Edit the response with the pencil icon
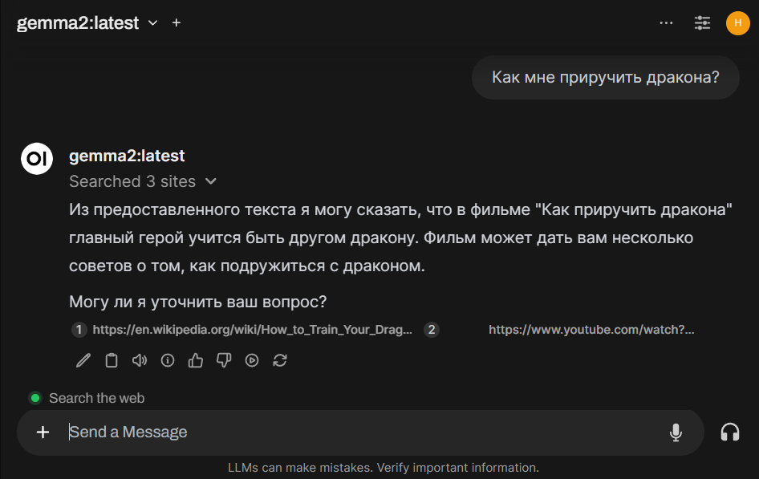 [x=83, y=360]
